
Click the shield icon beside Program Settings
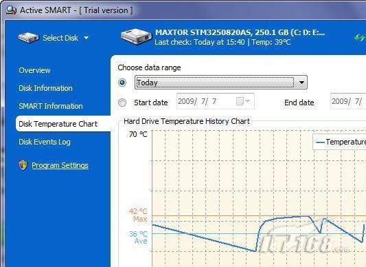(x=23, y=165)
